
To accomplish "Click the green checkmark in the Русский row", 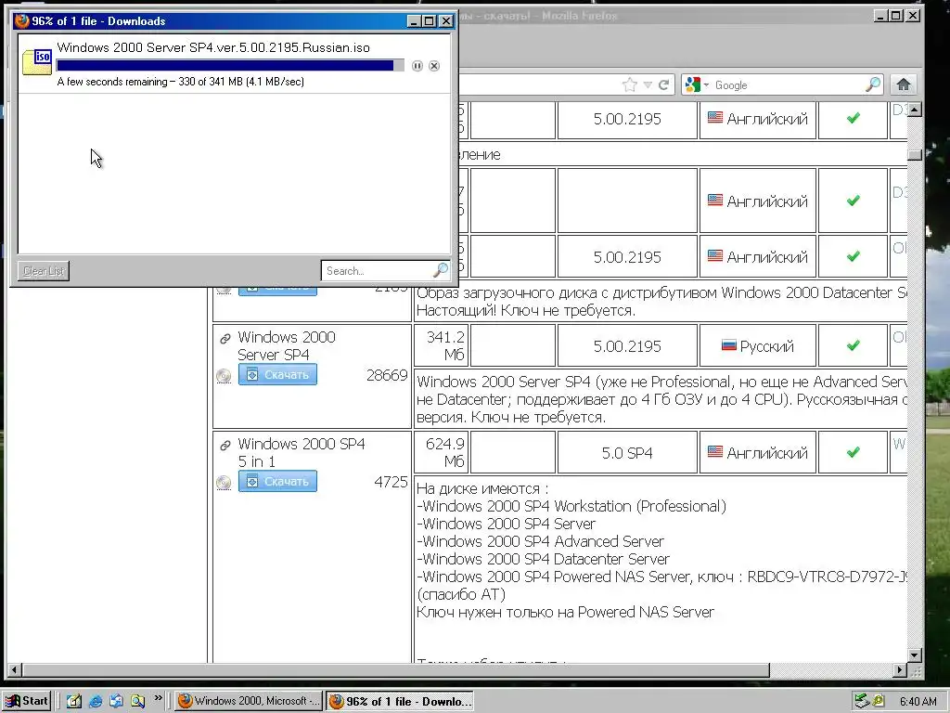I will point(854,345).
